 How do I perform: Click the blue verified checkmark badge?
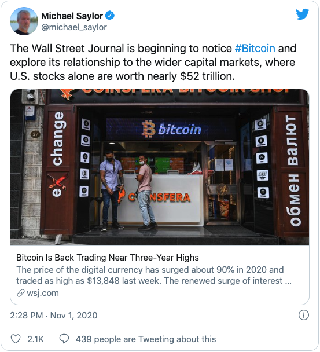110,16
